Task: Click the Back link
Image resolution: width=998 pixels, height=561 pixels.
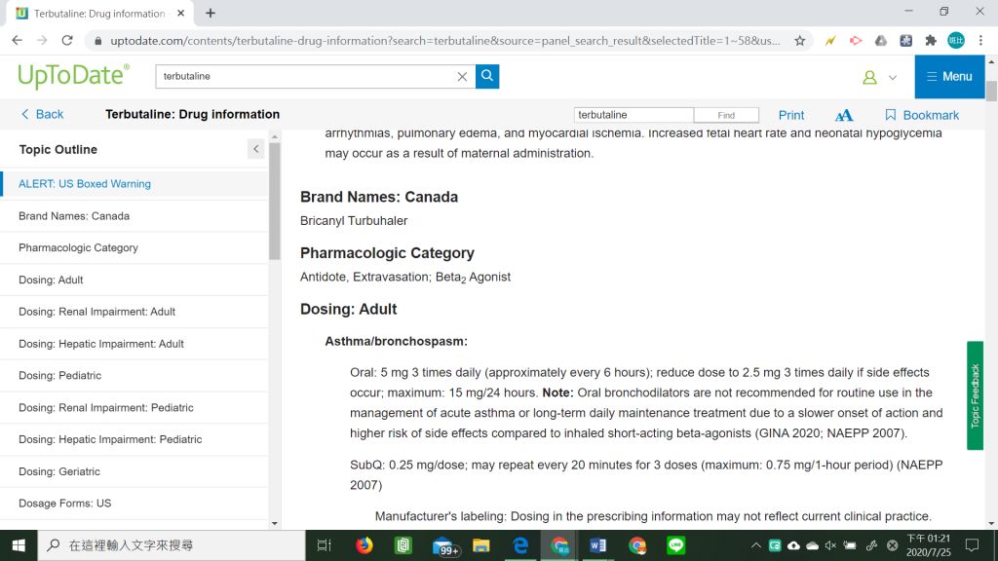Action: pyautogui.click(x=42, y=115)
